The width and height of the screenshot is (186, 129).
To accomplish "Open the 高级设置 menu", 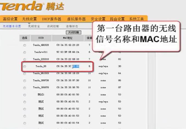I will (x=10, y=19).
